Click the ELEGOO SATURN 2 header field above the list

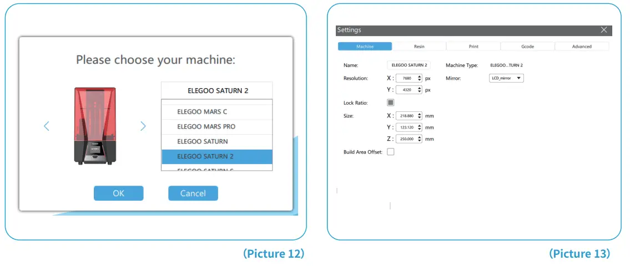(217, 91)
